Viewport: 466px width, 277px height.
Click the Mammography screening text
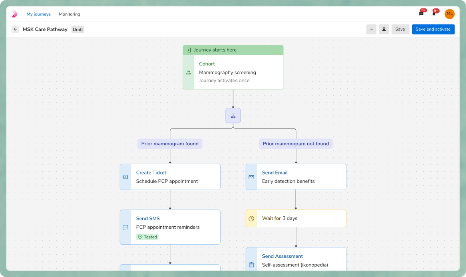[x=227, y=72]
